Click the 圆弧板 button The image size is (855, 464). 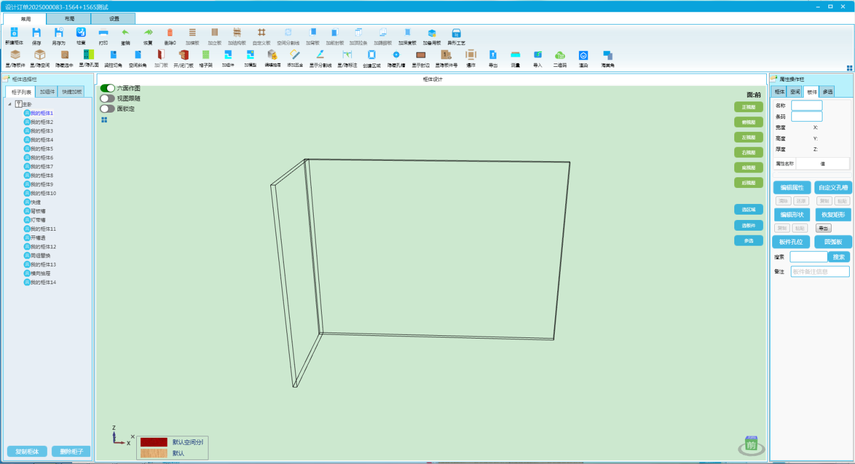point(833,242)
